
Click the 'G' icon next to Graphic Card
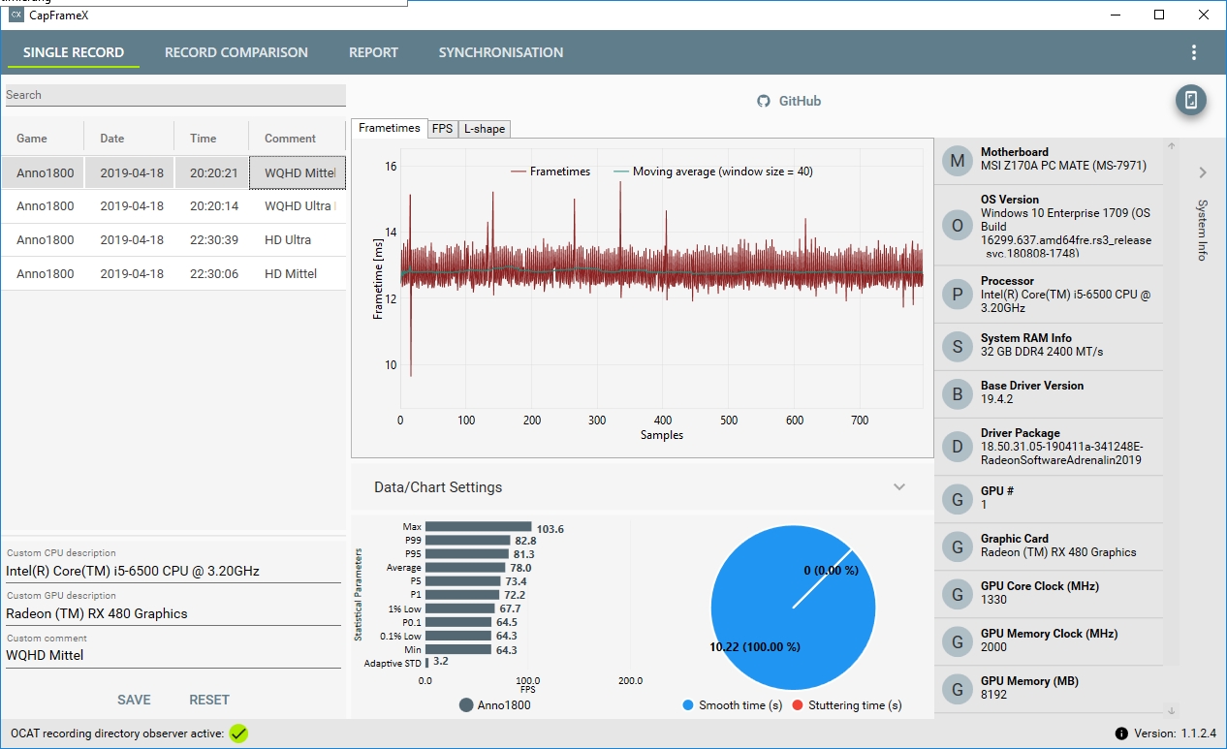[958, 546]
